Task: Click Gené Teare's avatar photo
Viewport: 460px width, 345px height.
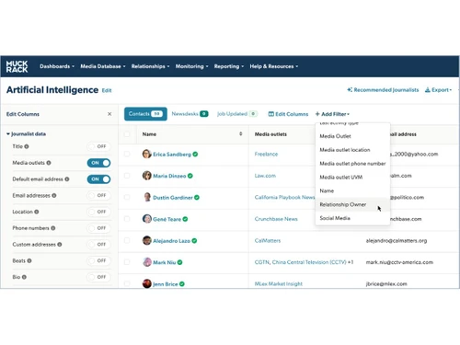Action: coord(147,219)
